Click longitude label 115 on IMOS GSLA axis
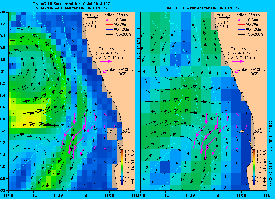This screenshot has height=199, width=275. [x=216, y=196]
